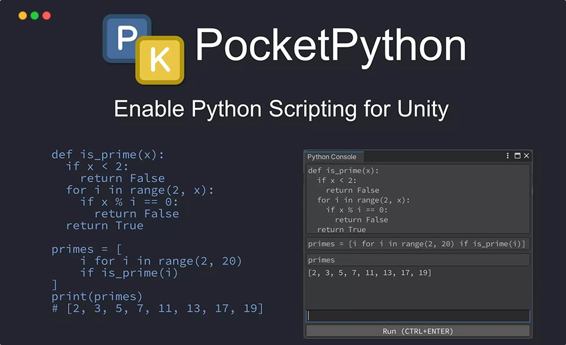
Task: Close the Python Console panel
Action: click(525, 156)
